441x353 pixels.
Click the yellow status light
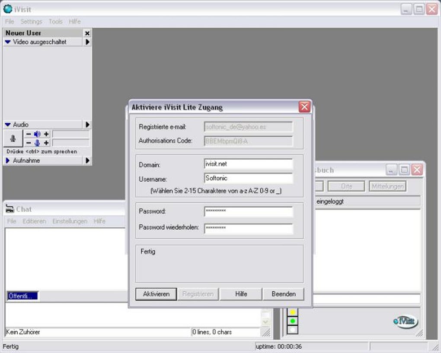[293, 312]
